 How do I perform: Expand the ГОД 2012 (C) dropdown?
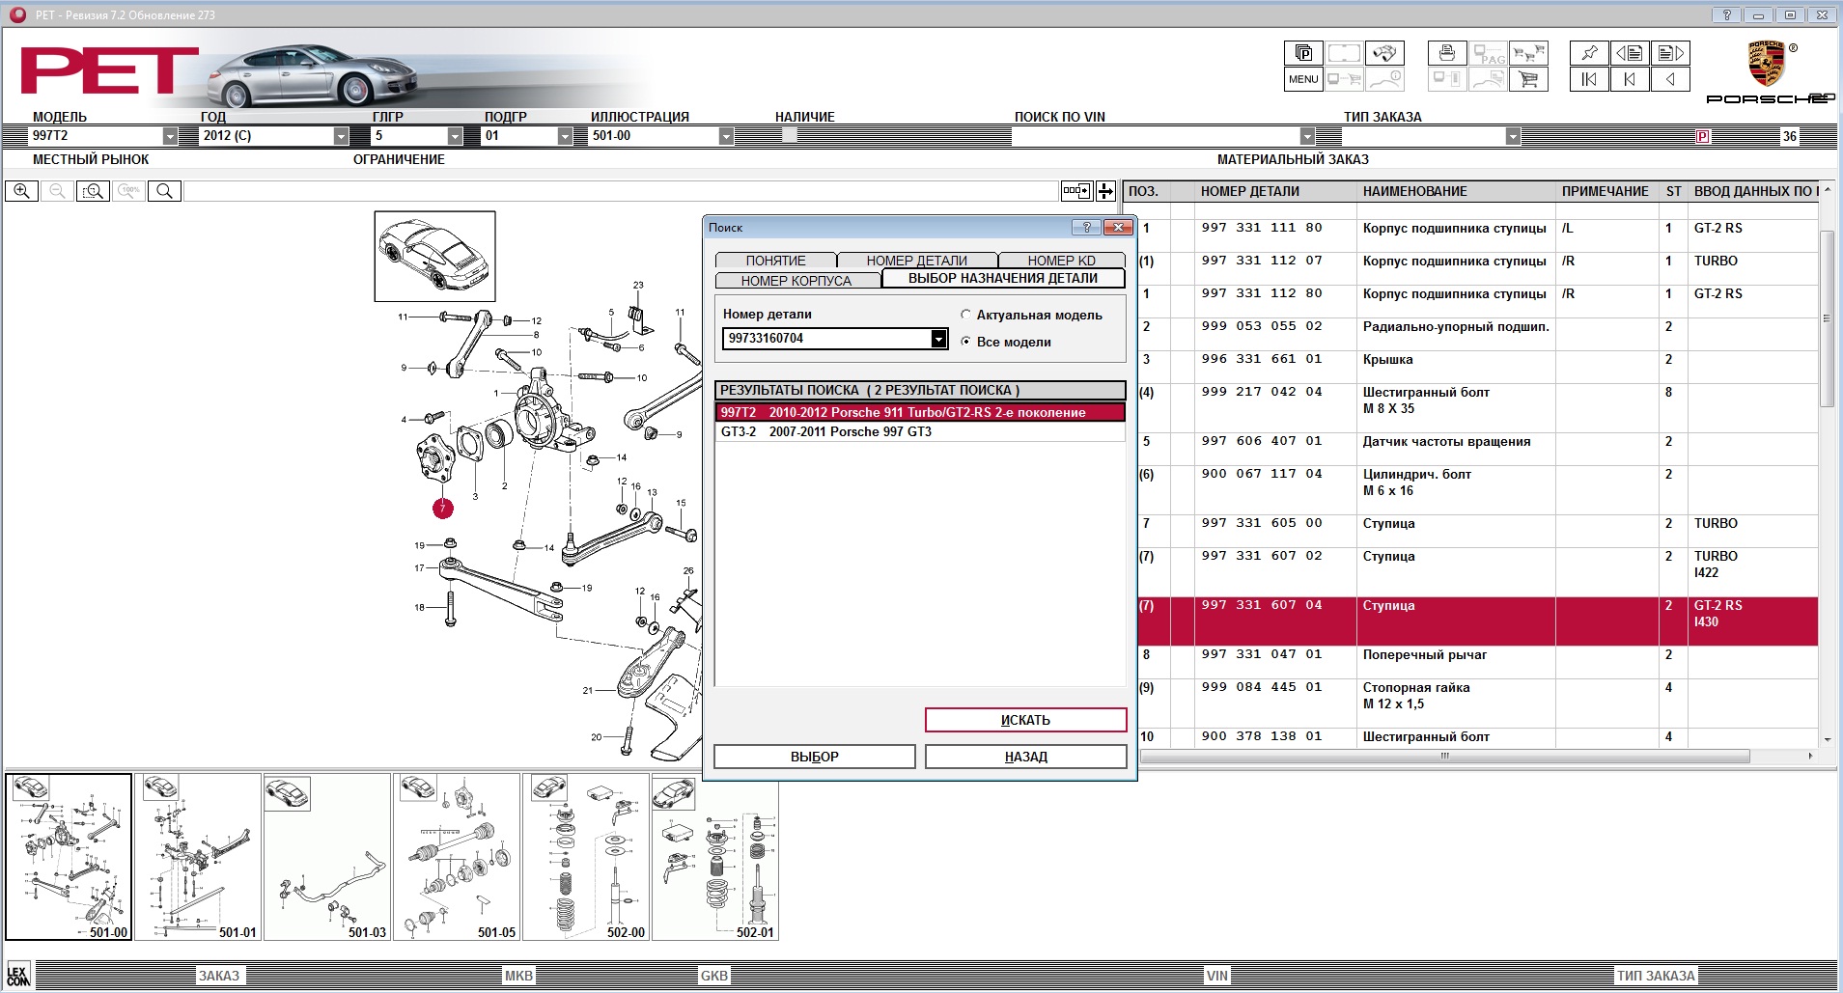[341, 136]
